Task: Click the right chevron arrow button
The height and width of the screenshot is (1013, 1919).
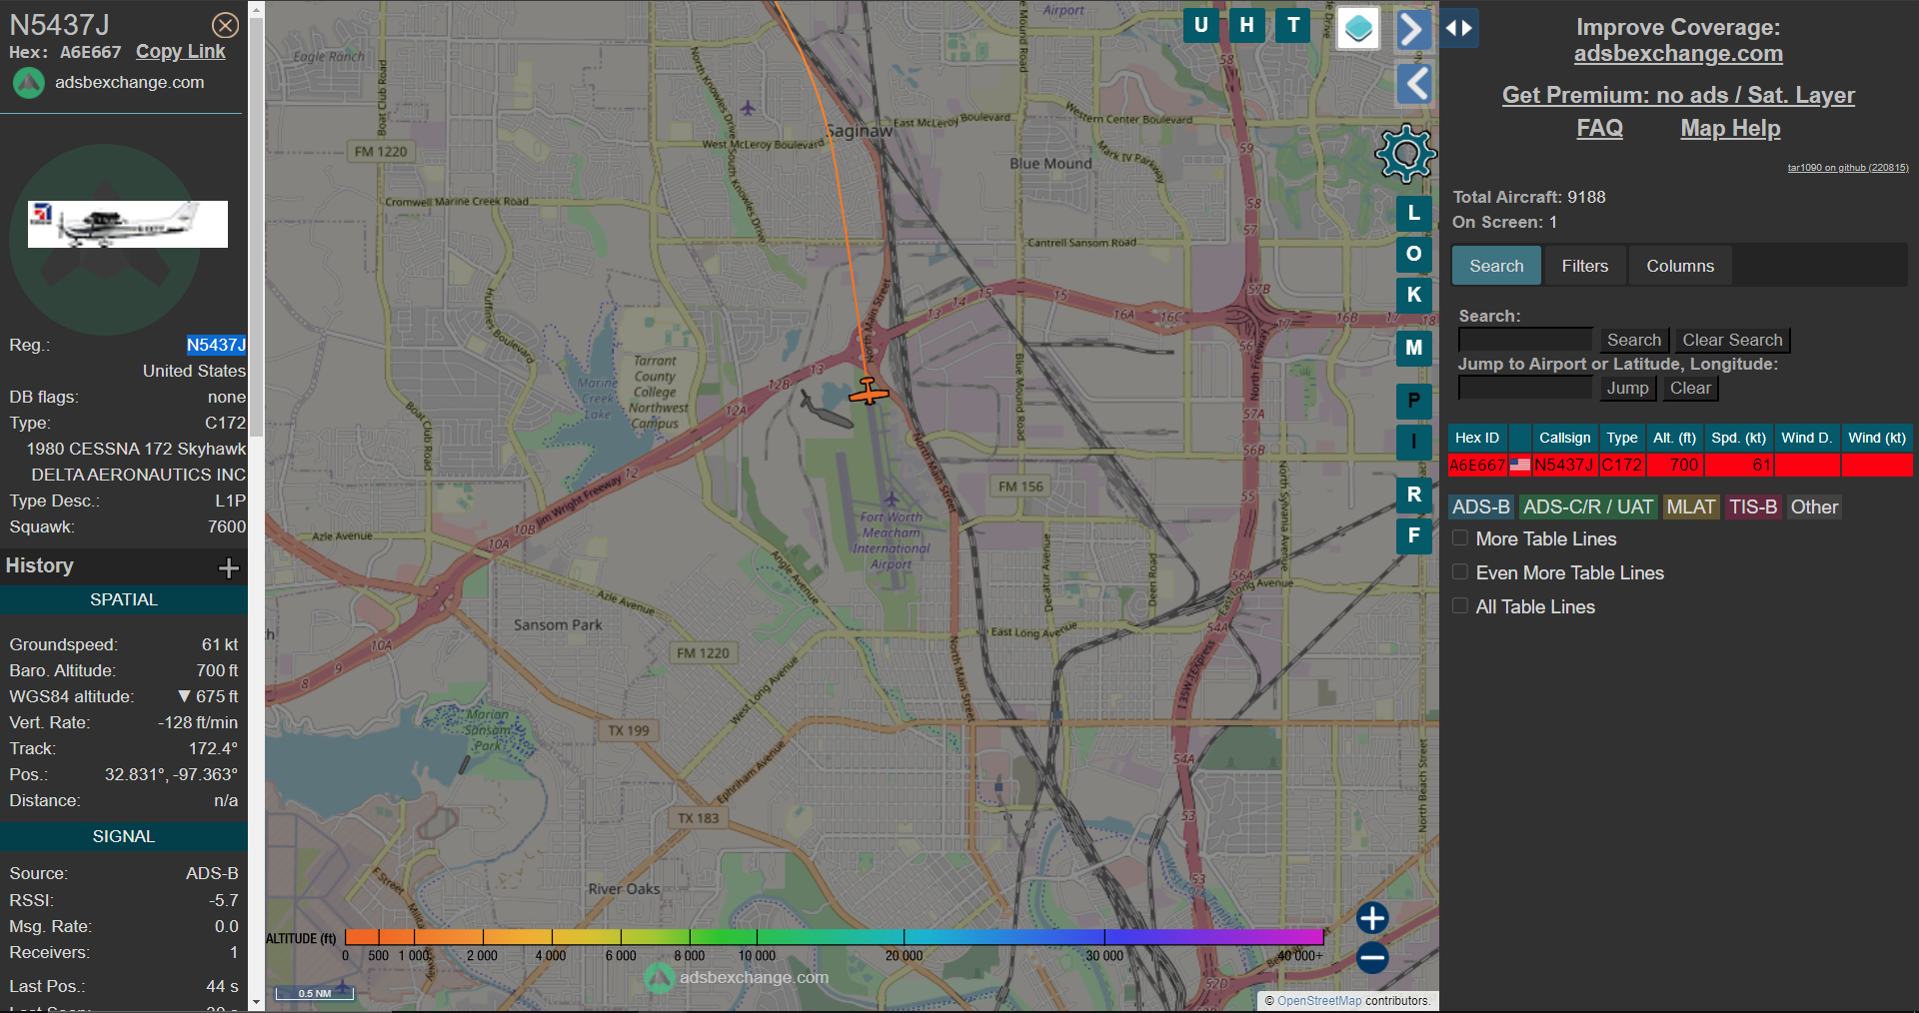Action: [x=1413, y=29]
